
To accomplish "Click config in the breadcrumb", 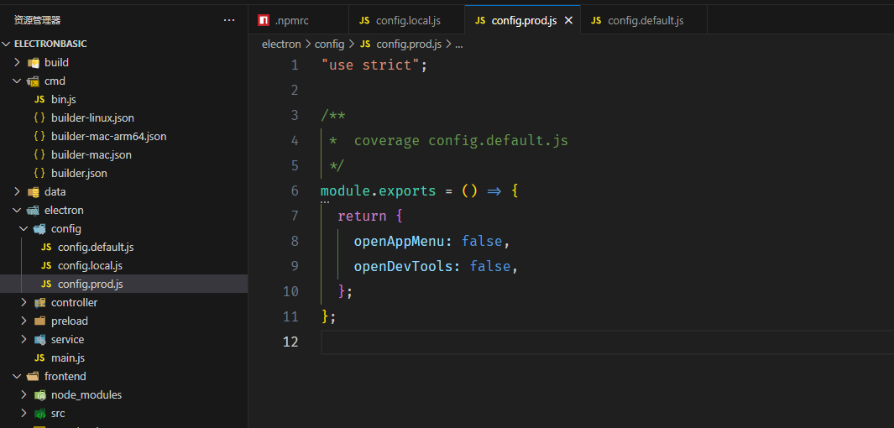I will pos(330,44).
